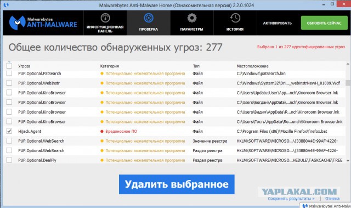Sort by the Категория column header
Image resolution: width=351 pixels, height=208 pixels.
point(110,66)
